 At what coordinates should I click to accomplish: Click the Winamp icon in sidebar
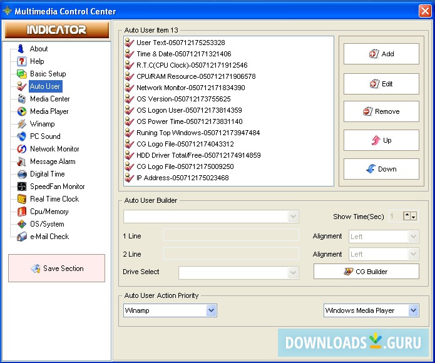click(x=22, y=124)
